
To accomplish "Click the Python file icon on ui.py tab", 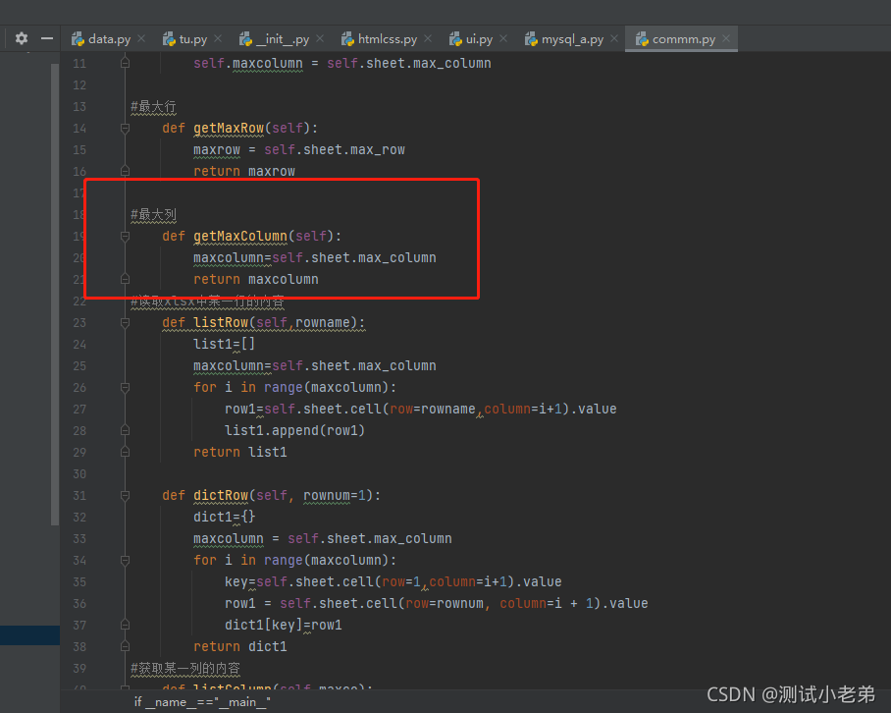I will 455,38.
